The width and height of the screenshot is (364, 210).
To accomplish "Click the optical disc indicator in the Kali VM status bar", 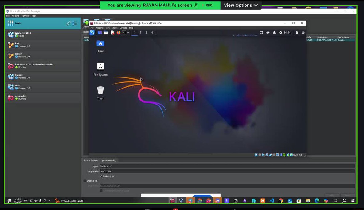I will (x=260, y=155).
